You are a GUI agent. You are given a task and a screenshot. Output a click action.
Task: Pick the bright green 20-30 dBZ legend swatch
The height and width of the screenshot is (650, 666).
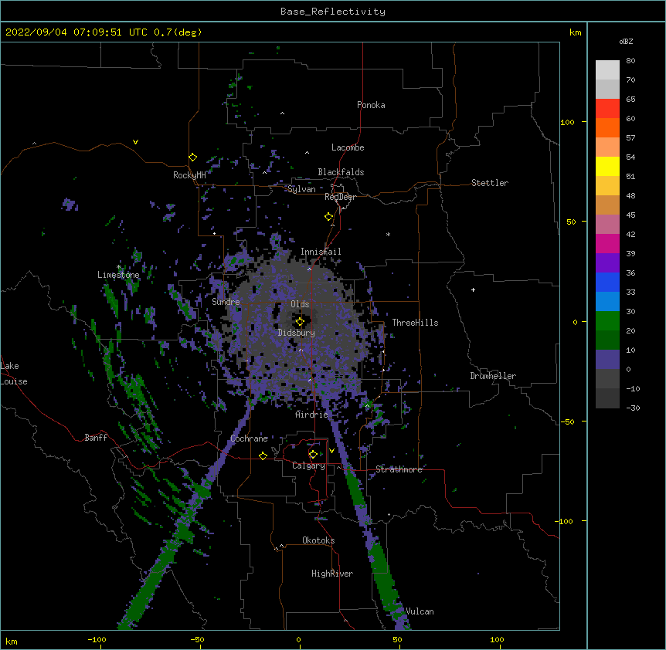[x=607, y=321]
